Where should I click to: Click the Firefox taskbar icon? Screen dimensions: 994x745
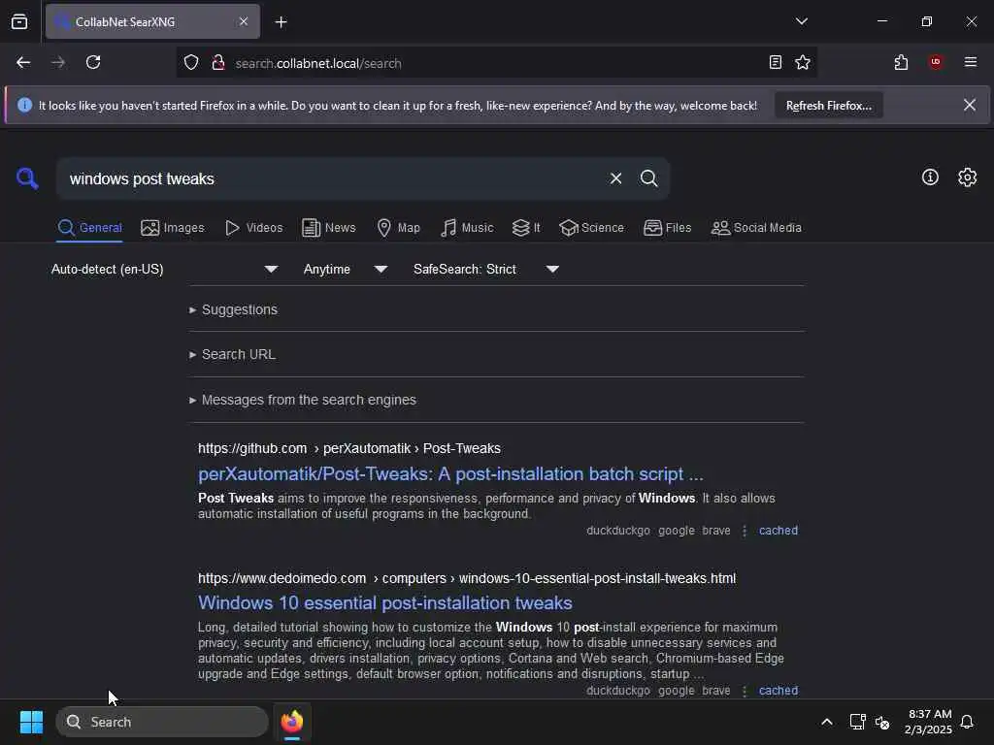click(292, 722)
